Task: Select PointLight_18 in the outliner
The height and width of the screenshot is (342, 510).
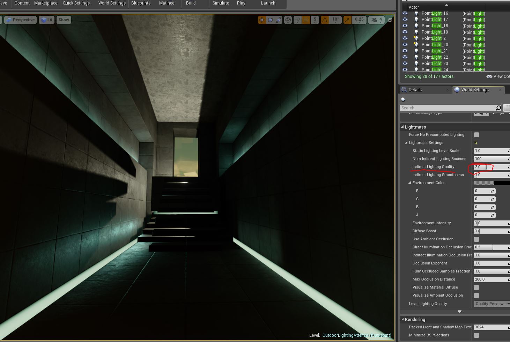Action: point(435,26)
